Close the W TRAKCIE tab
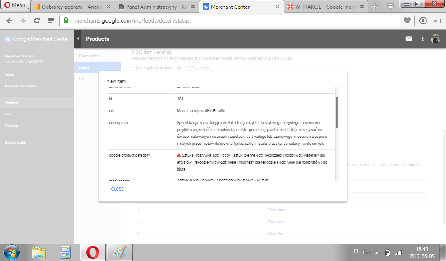This screenshot has height=261, width=446. pyautogui.click(x=362, y=7)
